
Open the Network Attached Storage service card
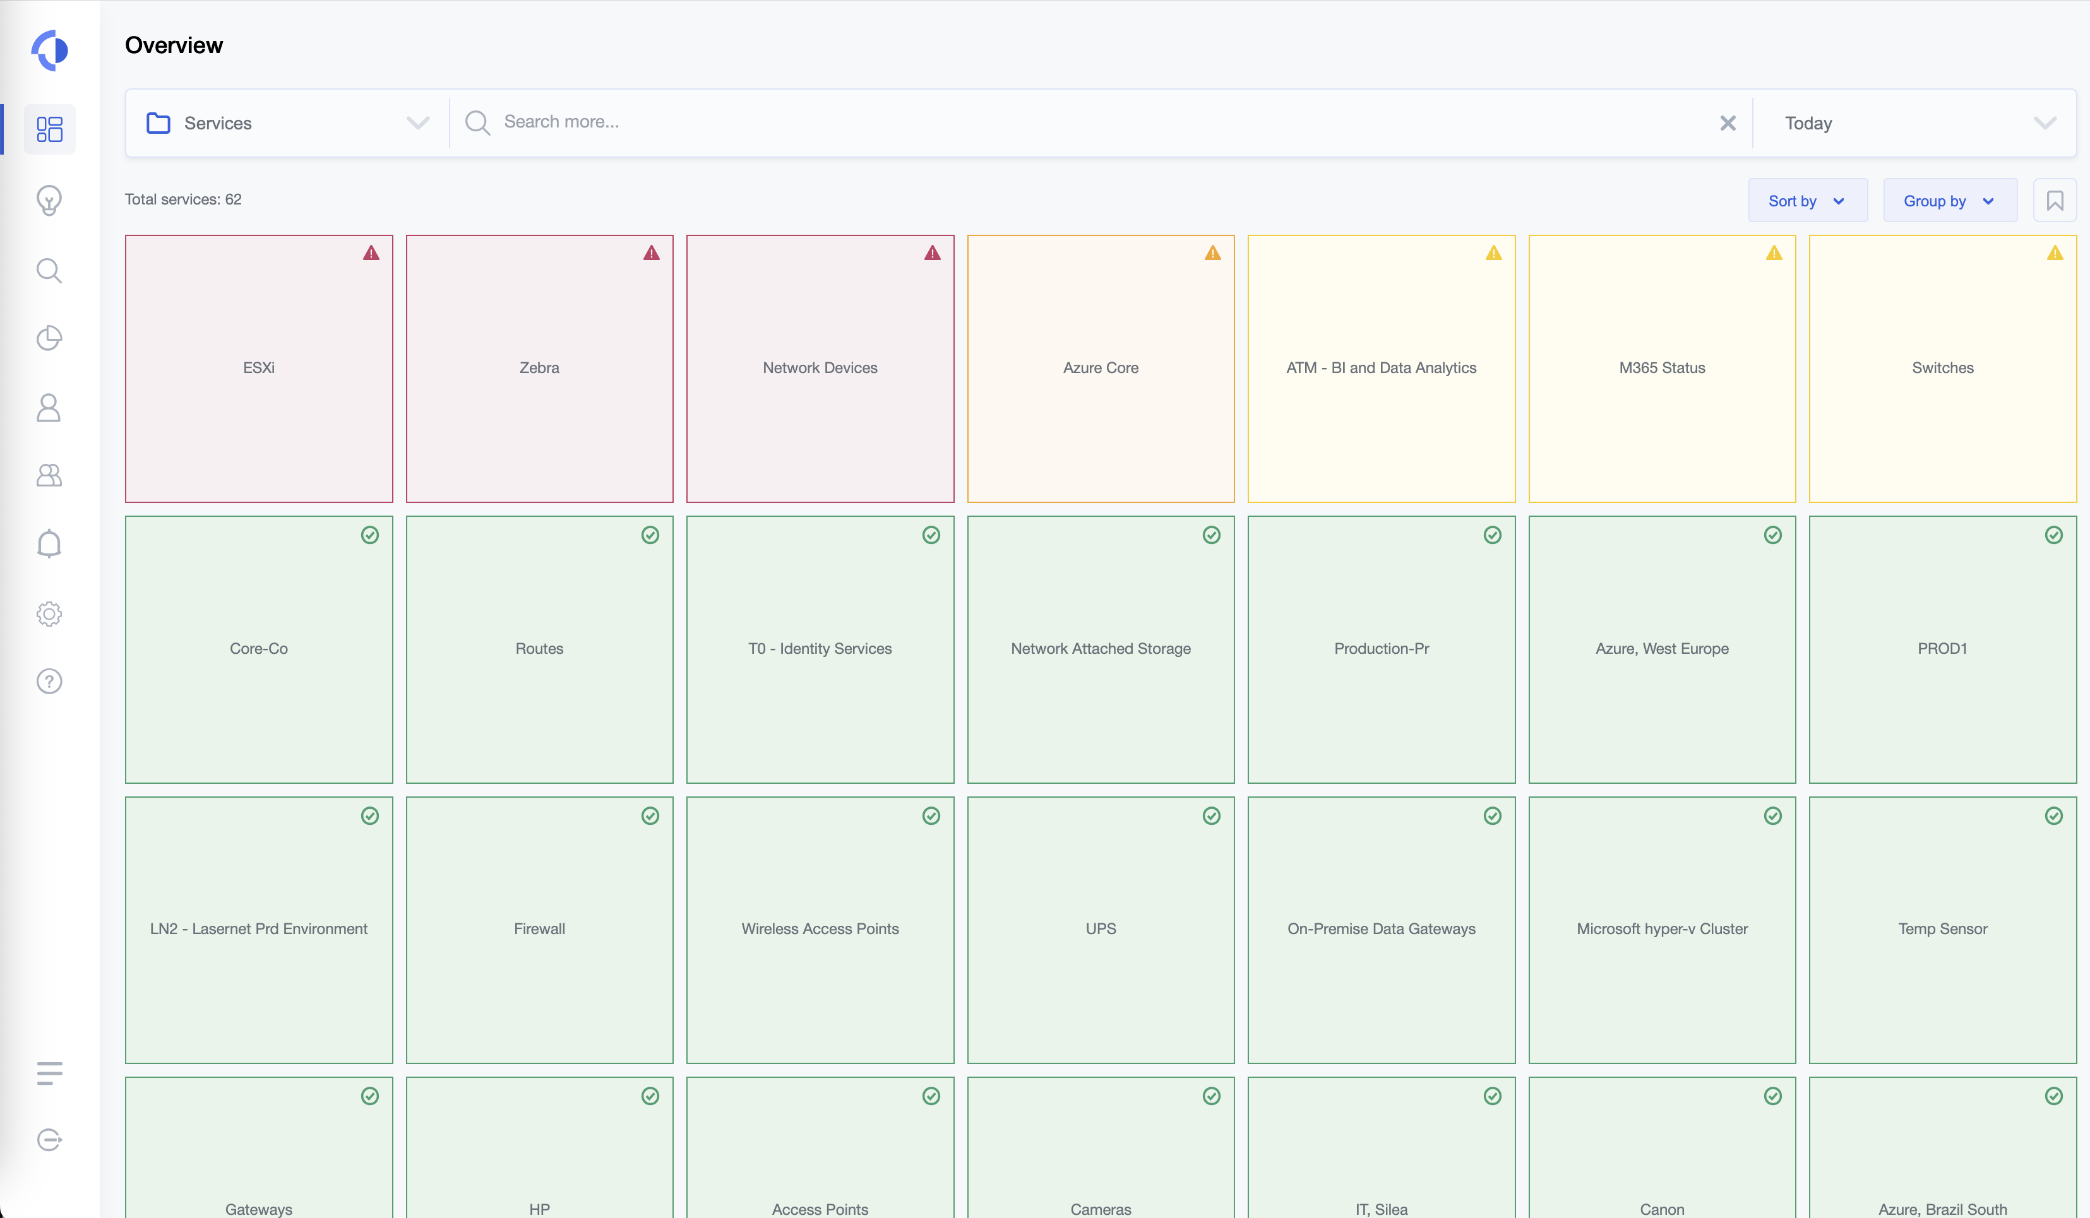click(1101, 649)
